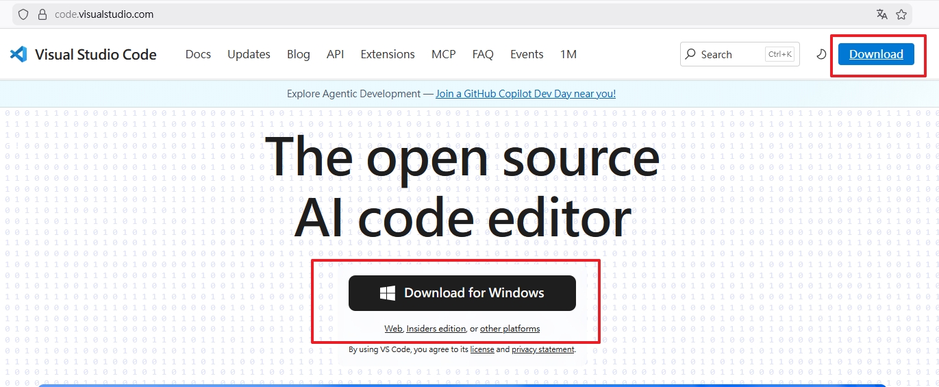Open the Insiders edition link
Image resolution: width=939 pixels, height=387 pixels.
pyautogui.click(x=436, y=329)
